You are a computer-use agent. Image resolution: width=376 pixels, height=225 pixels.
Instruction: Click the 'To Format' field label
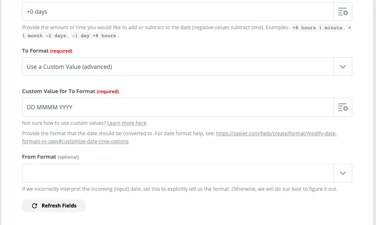(35, 51)
